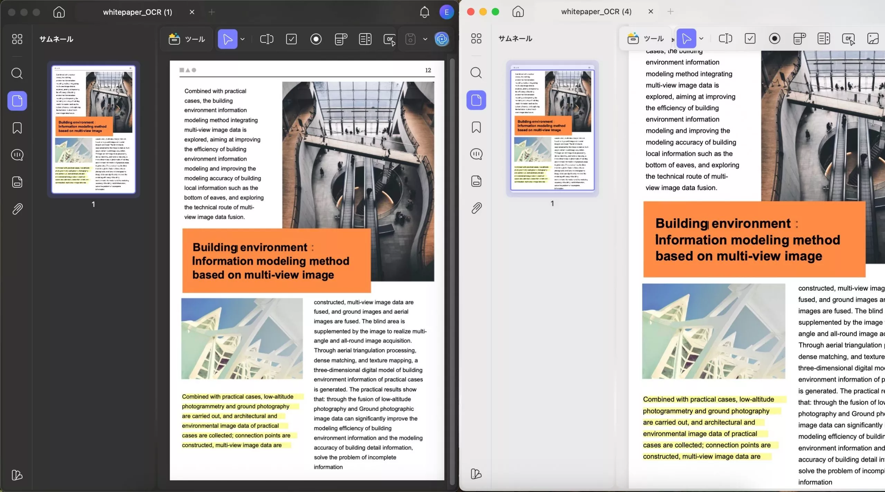Open the cursor tool dropdown in the light toolbar
The height and width of the screenshot is (492, 885).
click(x=701, y=39)
